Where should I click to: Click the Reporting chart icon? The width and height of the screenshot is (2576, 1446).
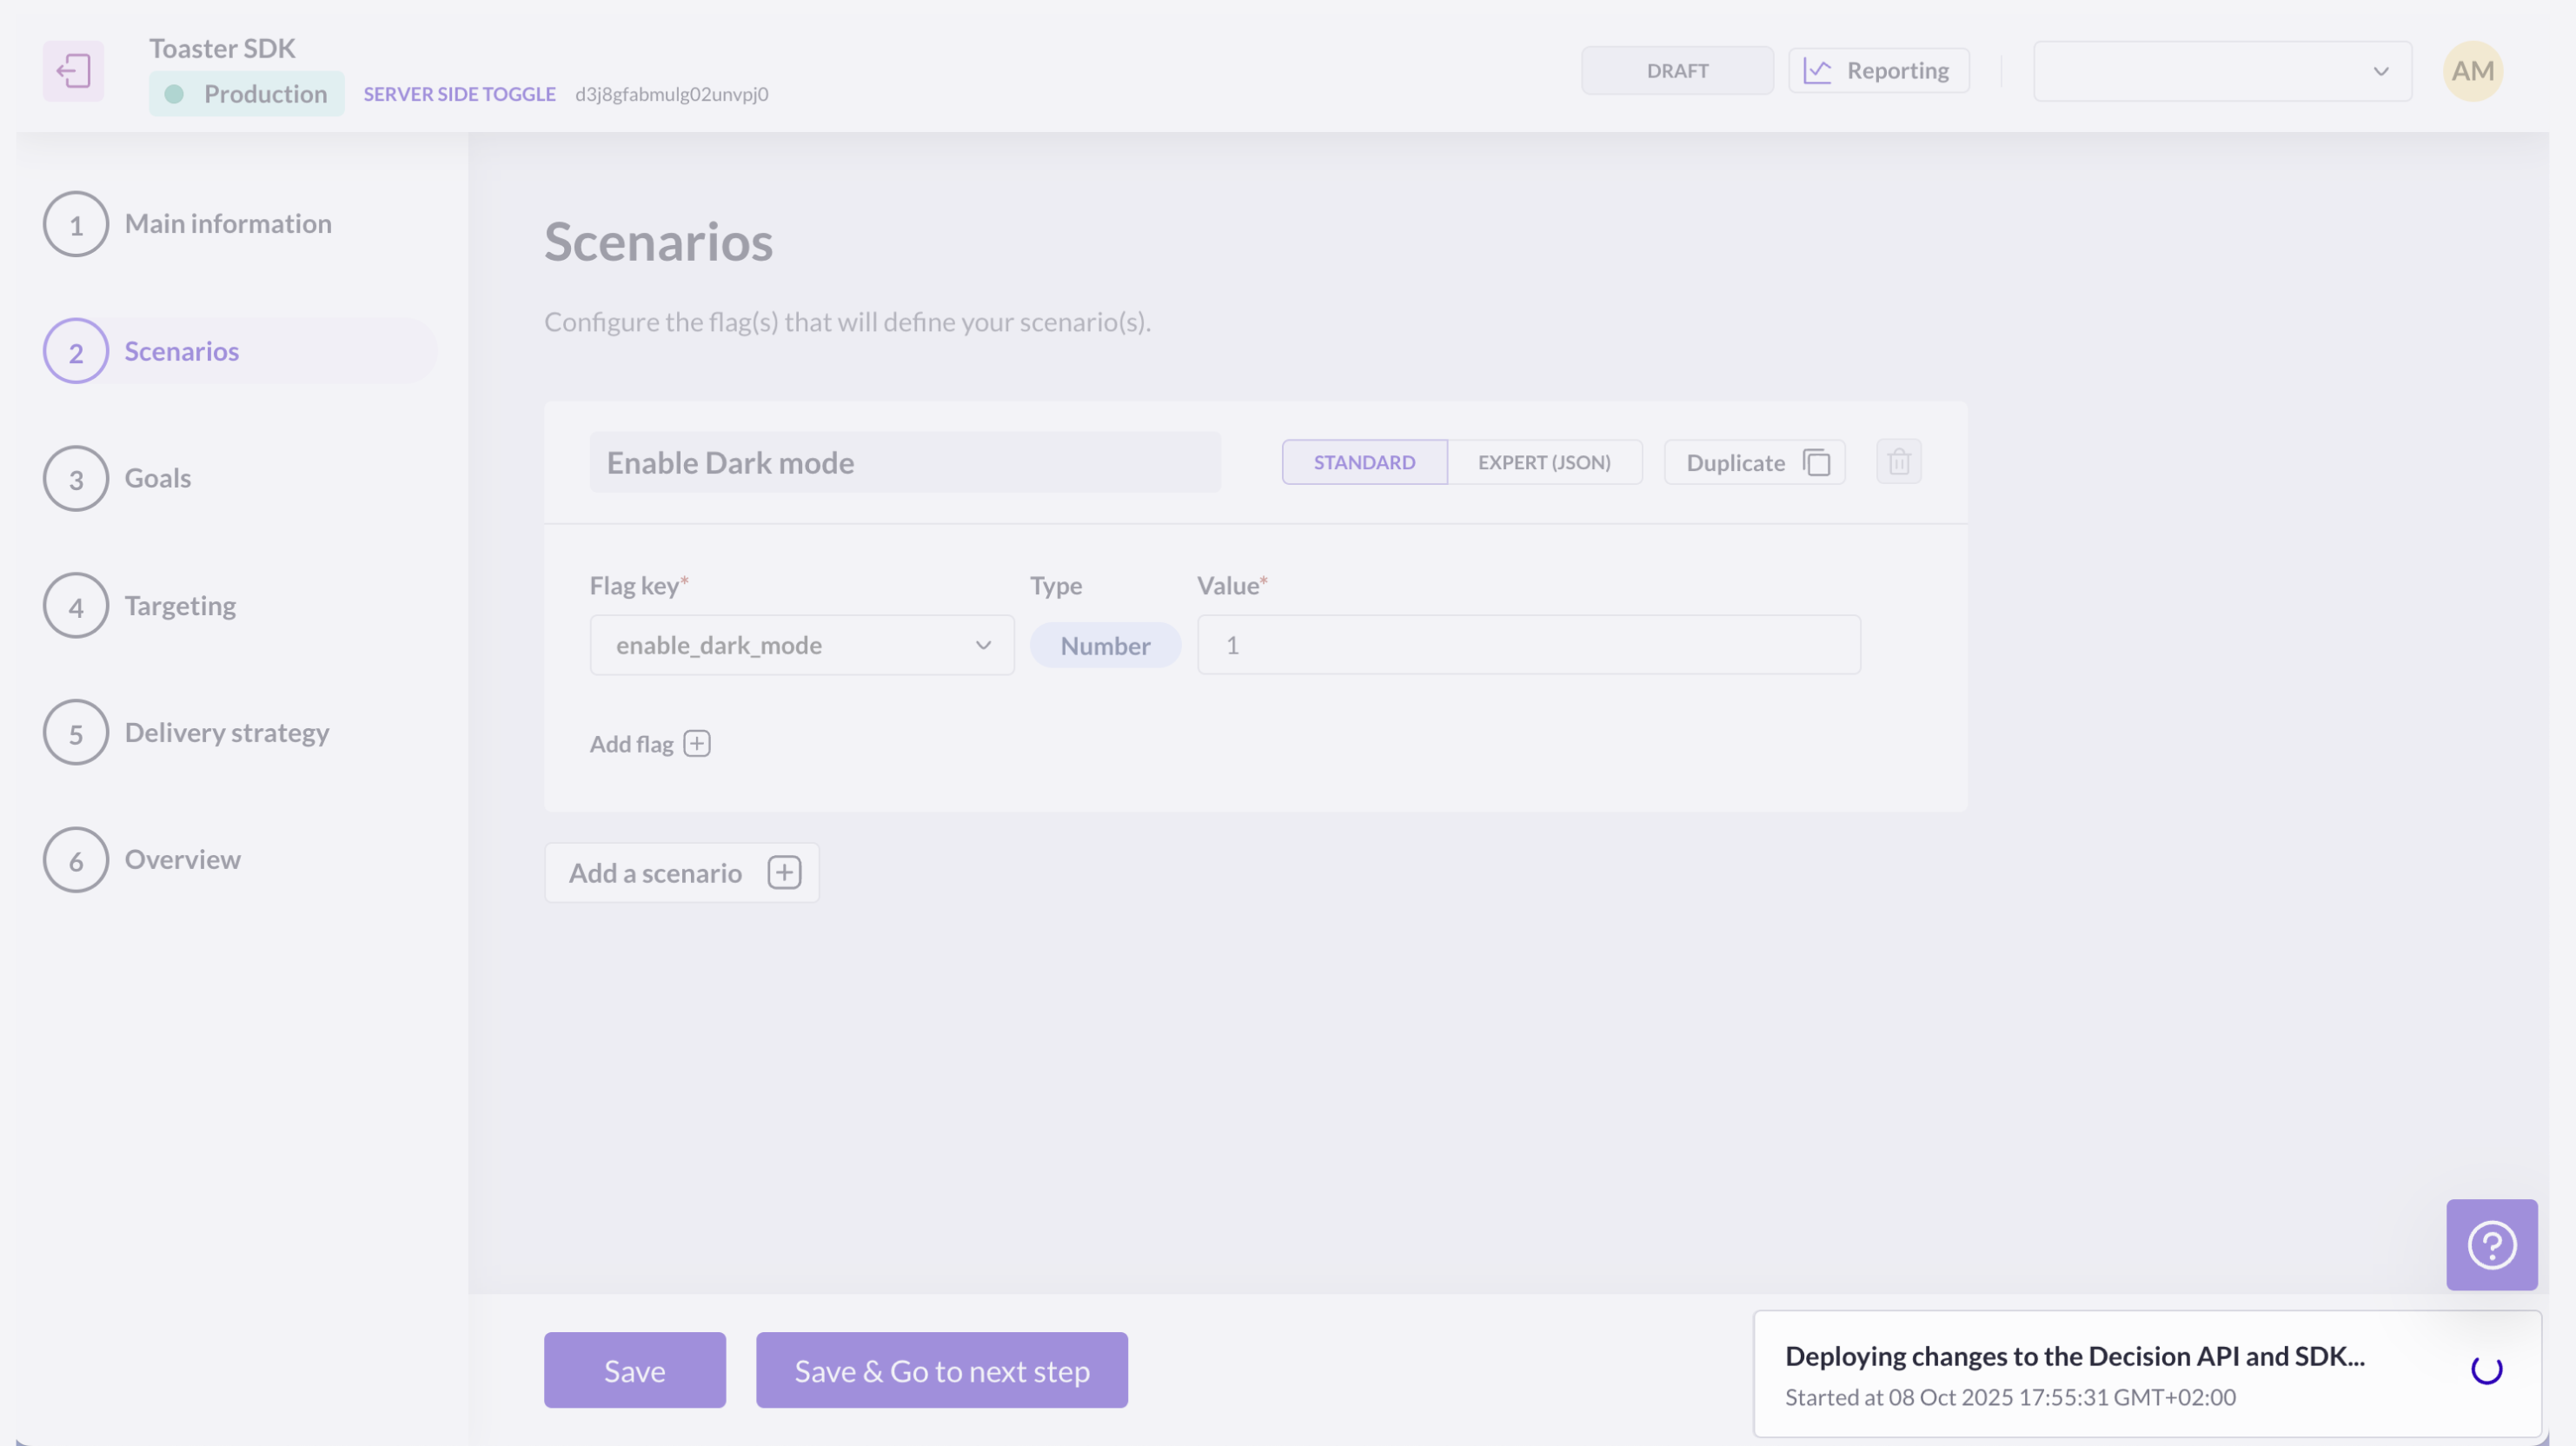(1817, 71)
